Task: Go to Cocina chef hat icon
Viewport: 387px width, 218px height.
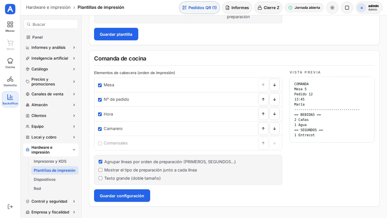Action: pos(10,63)
